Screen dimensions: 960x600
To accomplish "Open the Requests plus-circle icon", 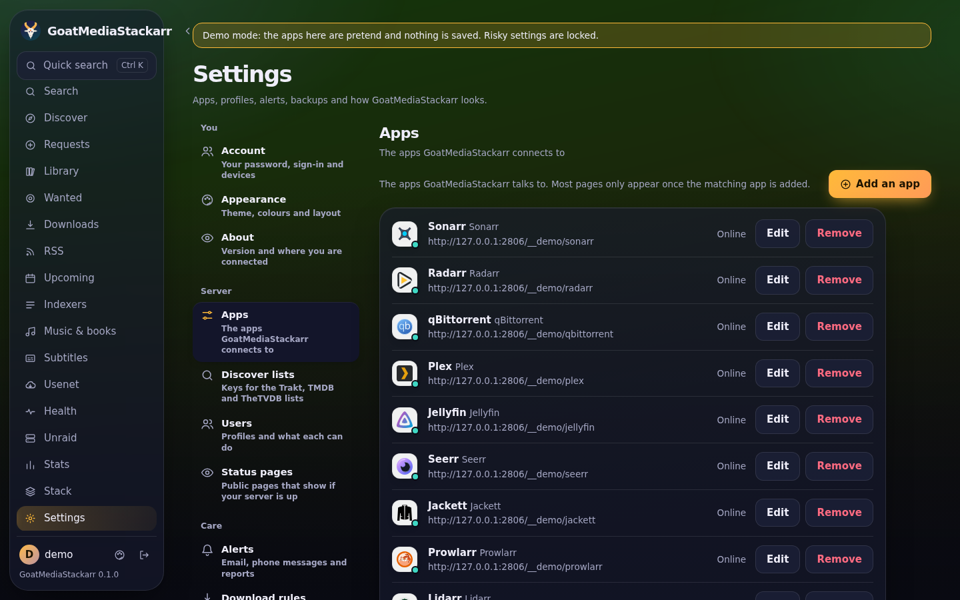I will [x=30, y=145].
